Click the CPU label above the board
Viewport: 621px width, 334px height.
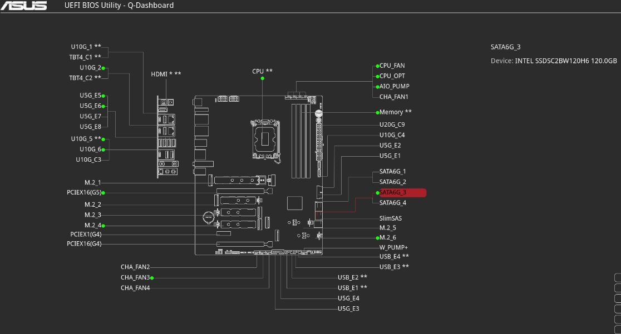click(262, 71)
